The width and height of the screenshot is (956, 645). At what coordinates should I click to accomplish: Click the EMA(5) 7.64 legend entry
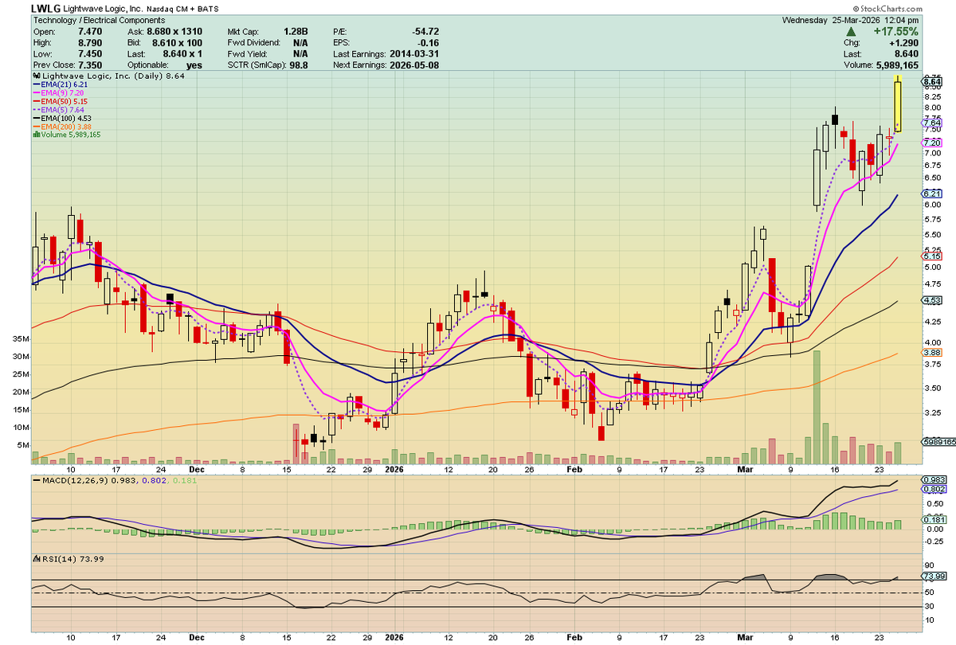click(64, 109)
